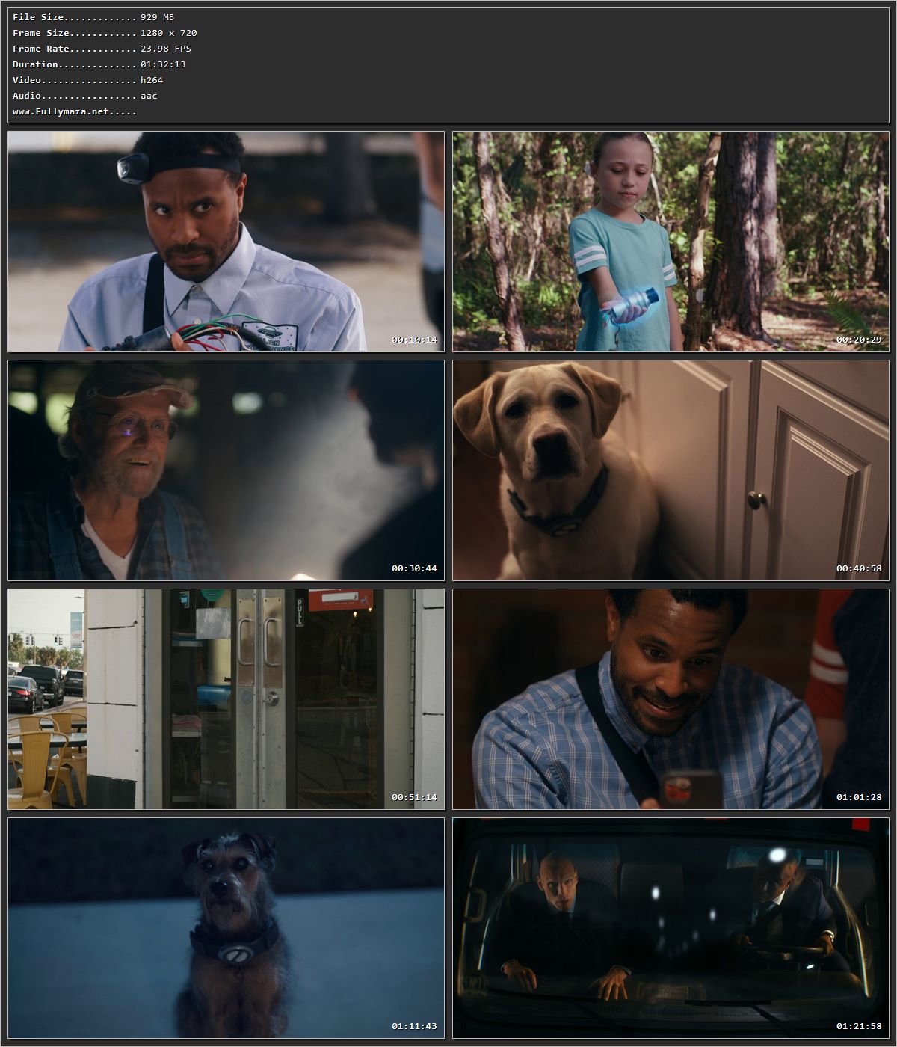Image resolution: width=897 pixels, height=1047 pixels.
Task: Select the old man thumbnail 00:30:44
Action: (x=226, y=470)
